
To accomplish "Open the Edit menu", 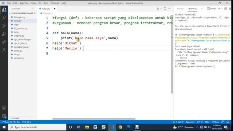I will tap(15, 3).
